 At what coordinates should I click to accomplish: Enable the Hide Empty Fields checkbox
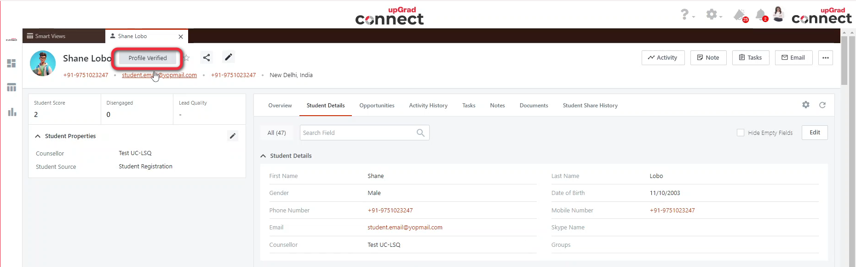tap(741, 133)
